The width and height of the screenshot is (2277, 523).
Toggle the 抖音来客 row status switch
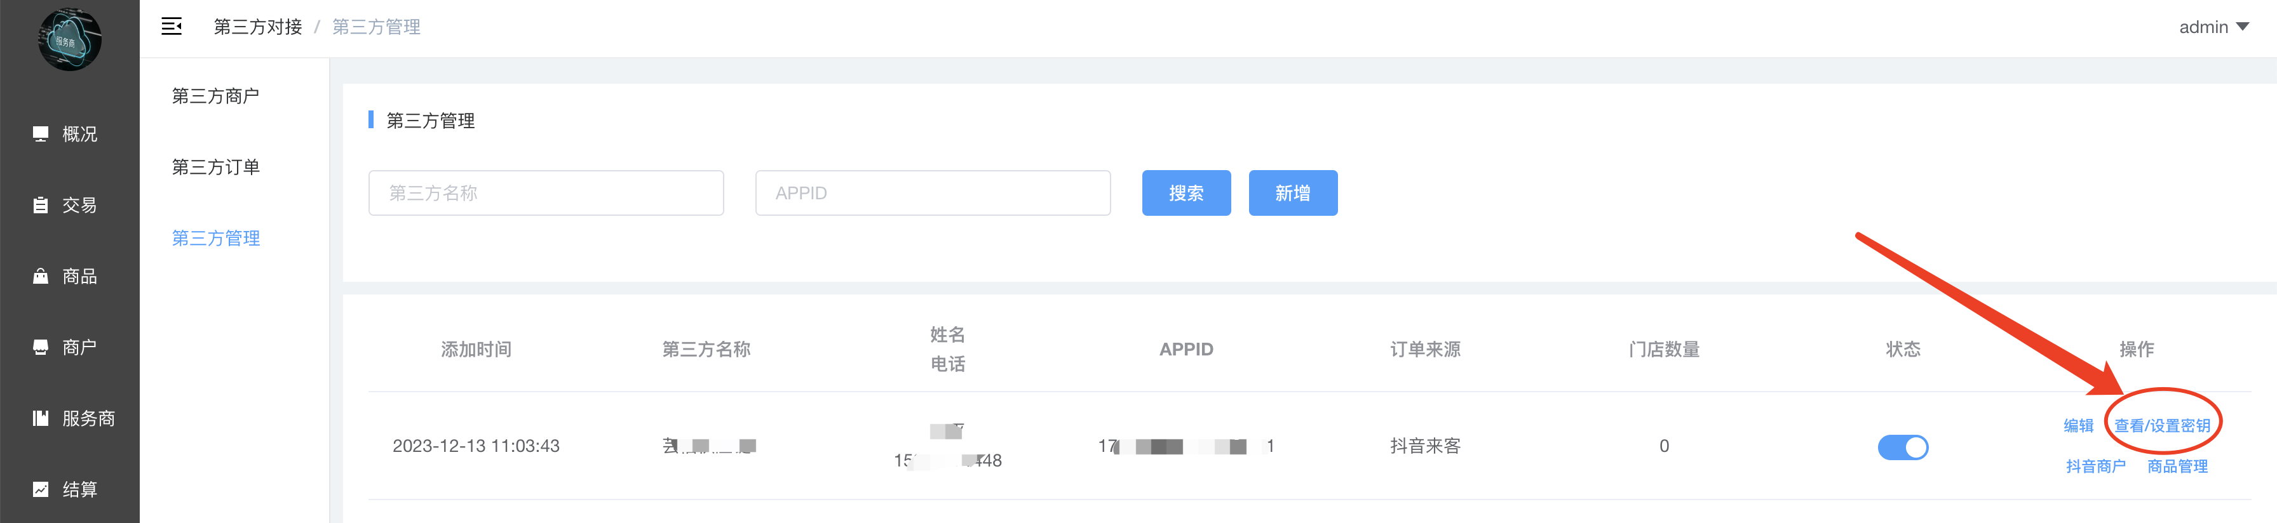click(1902, 447)
